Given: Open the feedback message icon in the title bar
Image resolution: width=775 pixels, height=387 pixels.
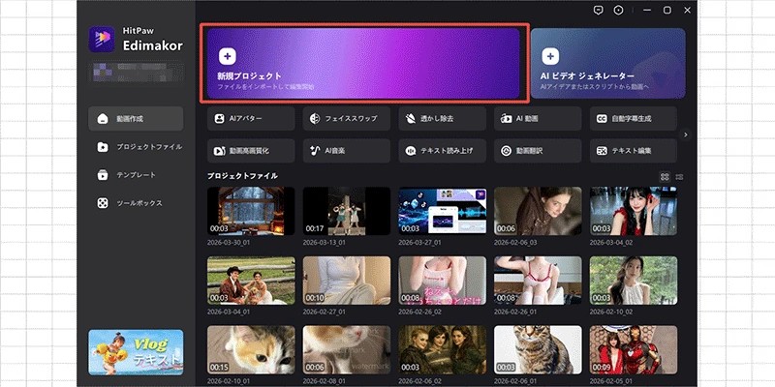Looking at the screenshot, I should tap(598, 11).
